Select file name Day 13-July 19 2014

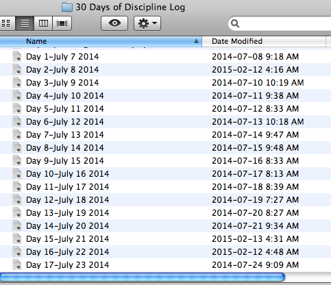tap(68, 213)
